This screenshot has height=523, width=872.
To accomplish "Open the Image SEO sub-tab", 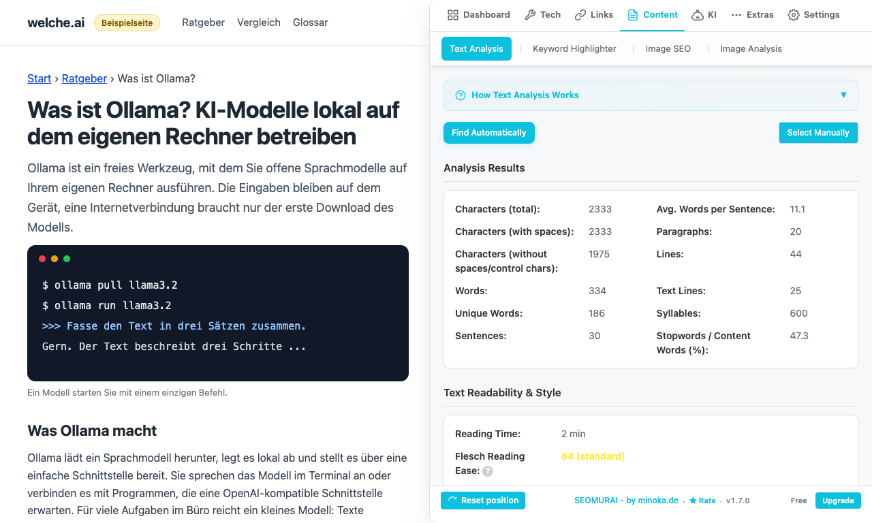I will [668, 49].
